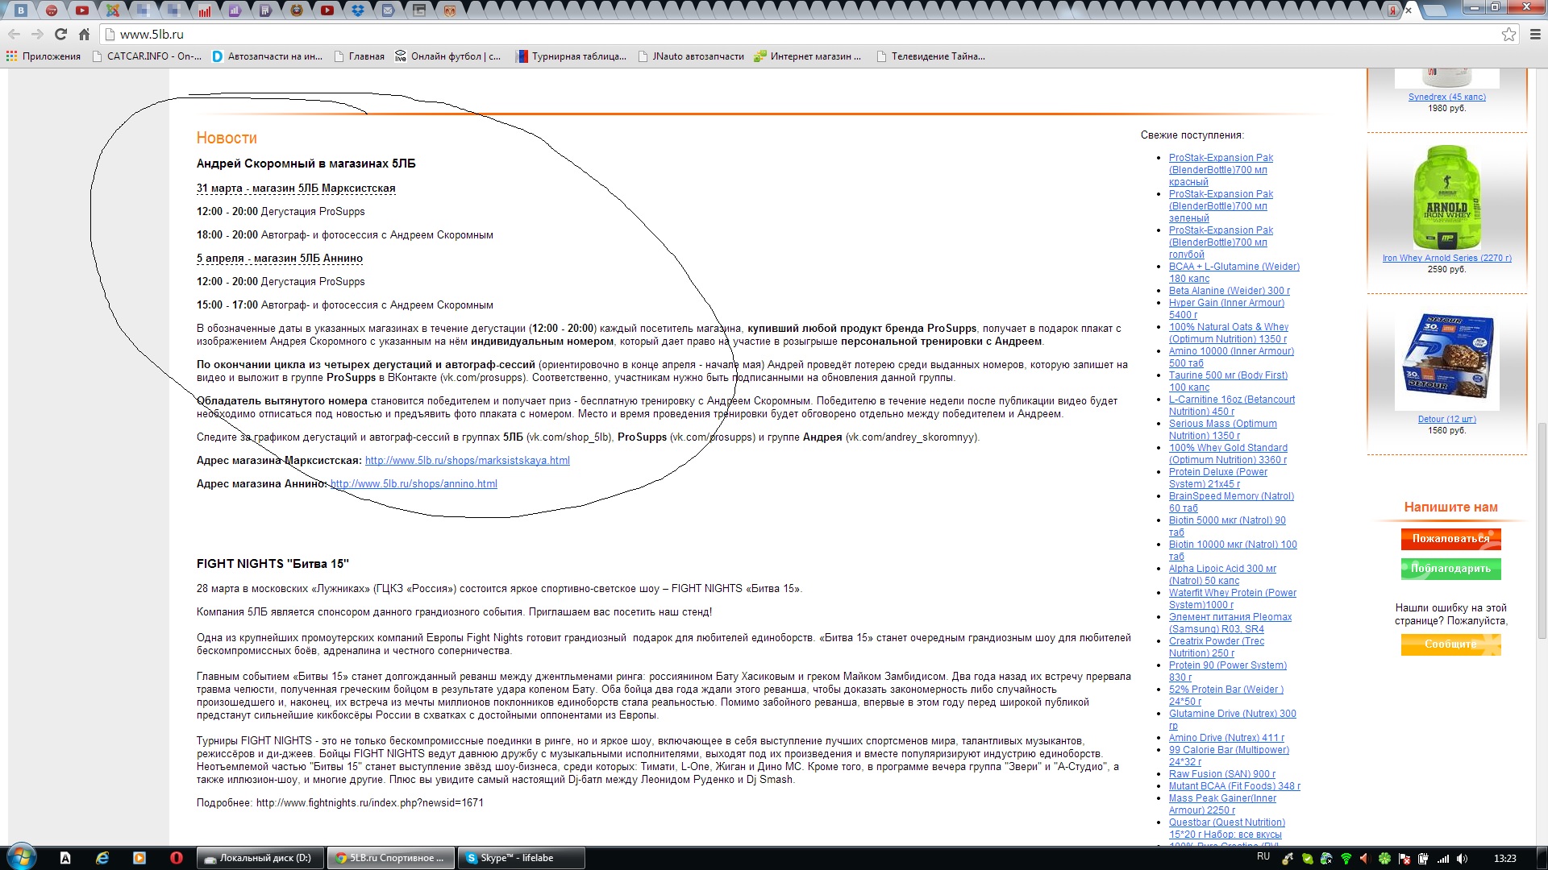This screenshot has width=1548, height=870.
Task: Open 100% Whey Gold Standard link
Action: 1228,454
